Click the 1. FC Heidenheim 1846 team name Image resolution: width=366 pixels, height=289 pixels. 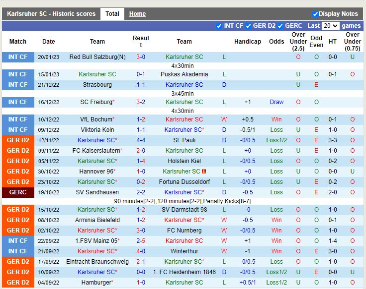click(184, 272)
